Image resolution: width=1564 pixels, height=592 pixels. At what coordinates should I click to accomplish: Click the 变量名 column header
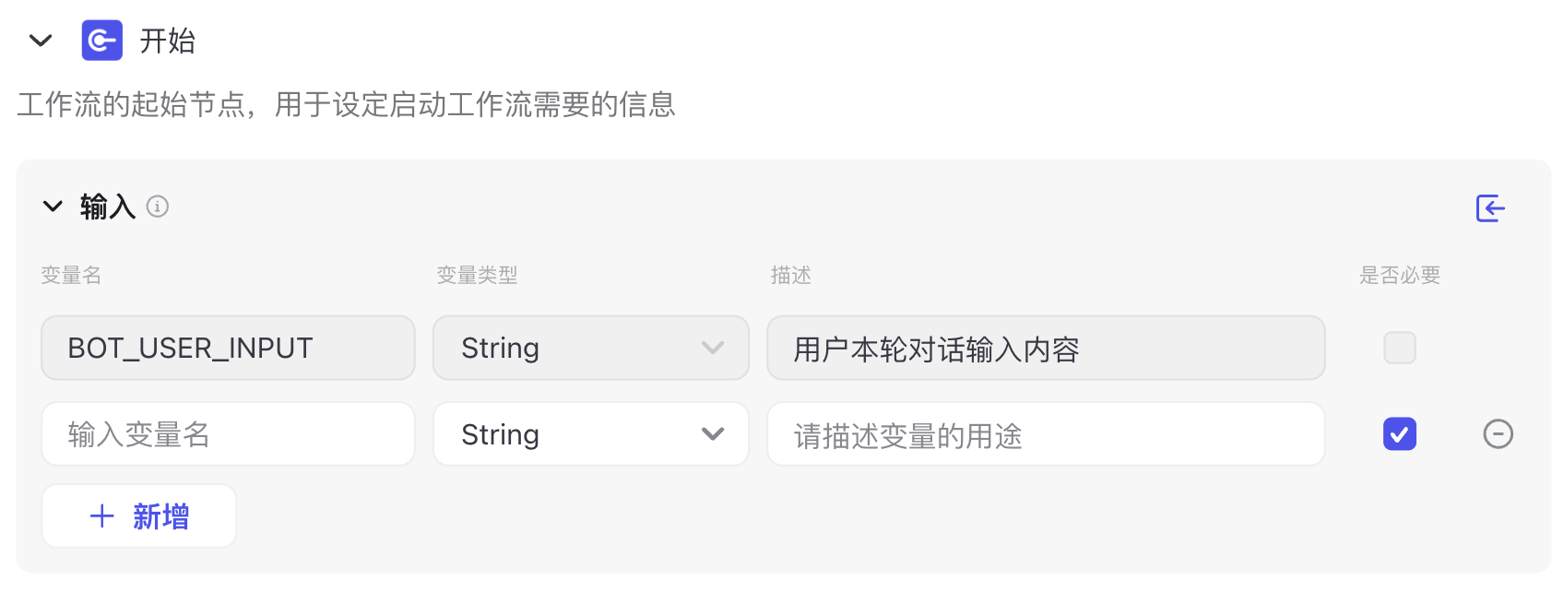click(71, 275)
